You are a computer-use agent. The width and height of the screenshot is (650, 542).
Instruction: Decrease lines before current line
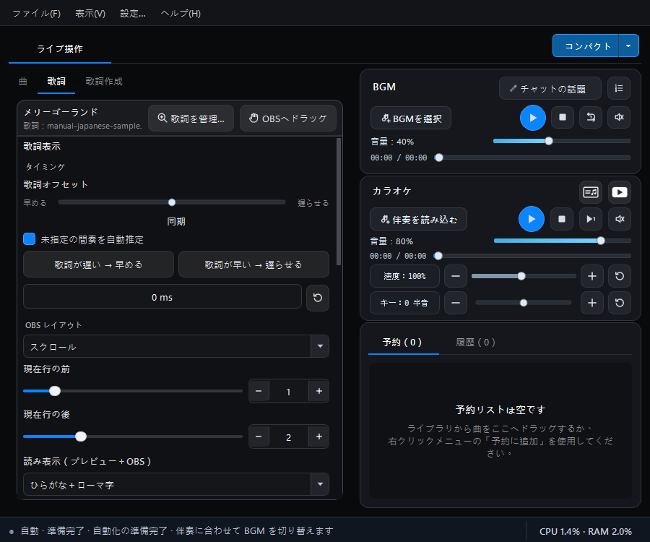(259, 391)
